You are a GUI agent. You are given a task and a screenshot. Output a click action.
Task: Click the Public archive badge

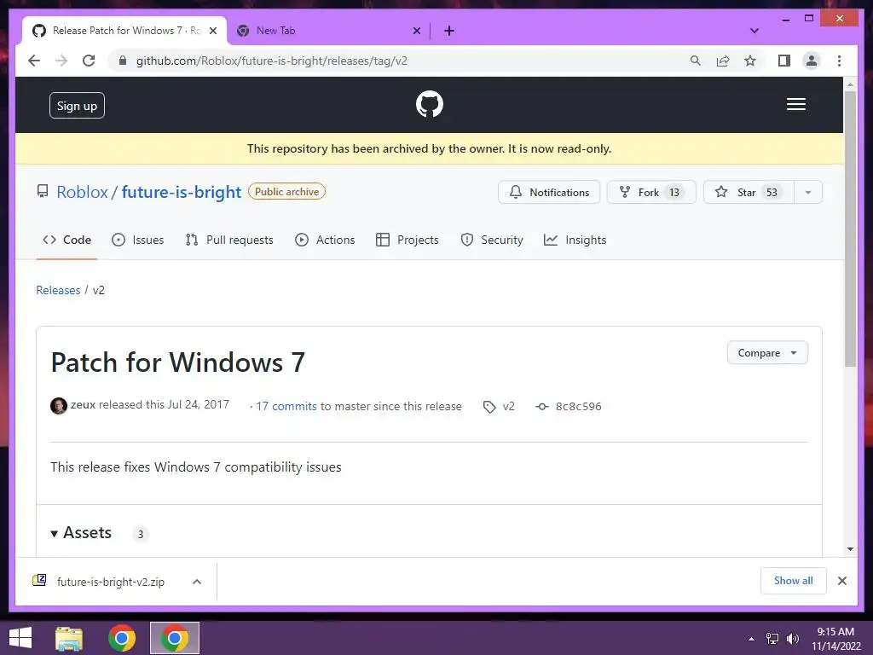pos(286,192)
